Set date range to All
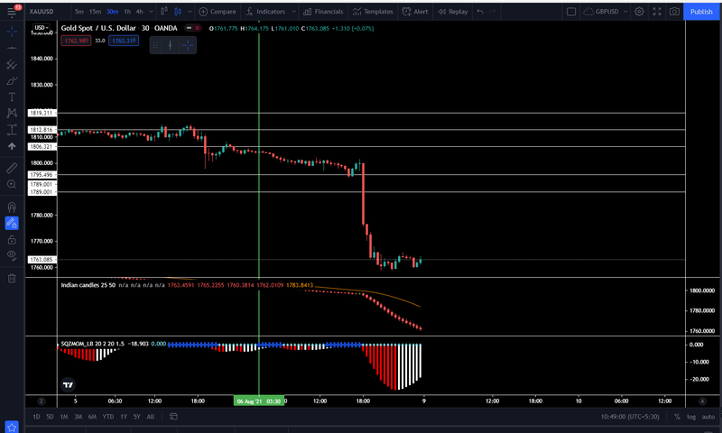Viewport: 722px width, 433px height. pos(151,417)
